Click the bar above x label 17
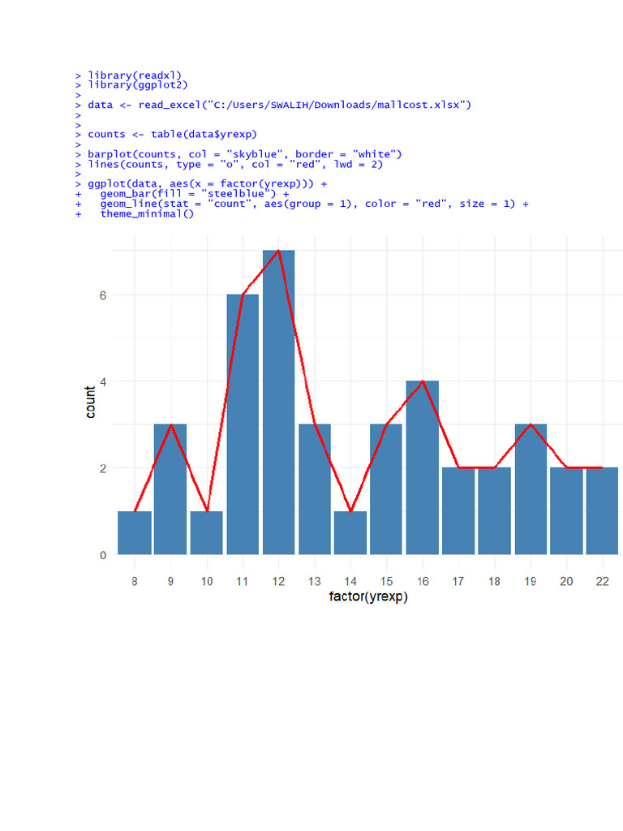623x831 pixels. (459, 511)
